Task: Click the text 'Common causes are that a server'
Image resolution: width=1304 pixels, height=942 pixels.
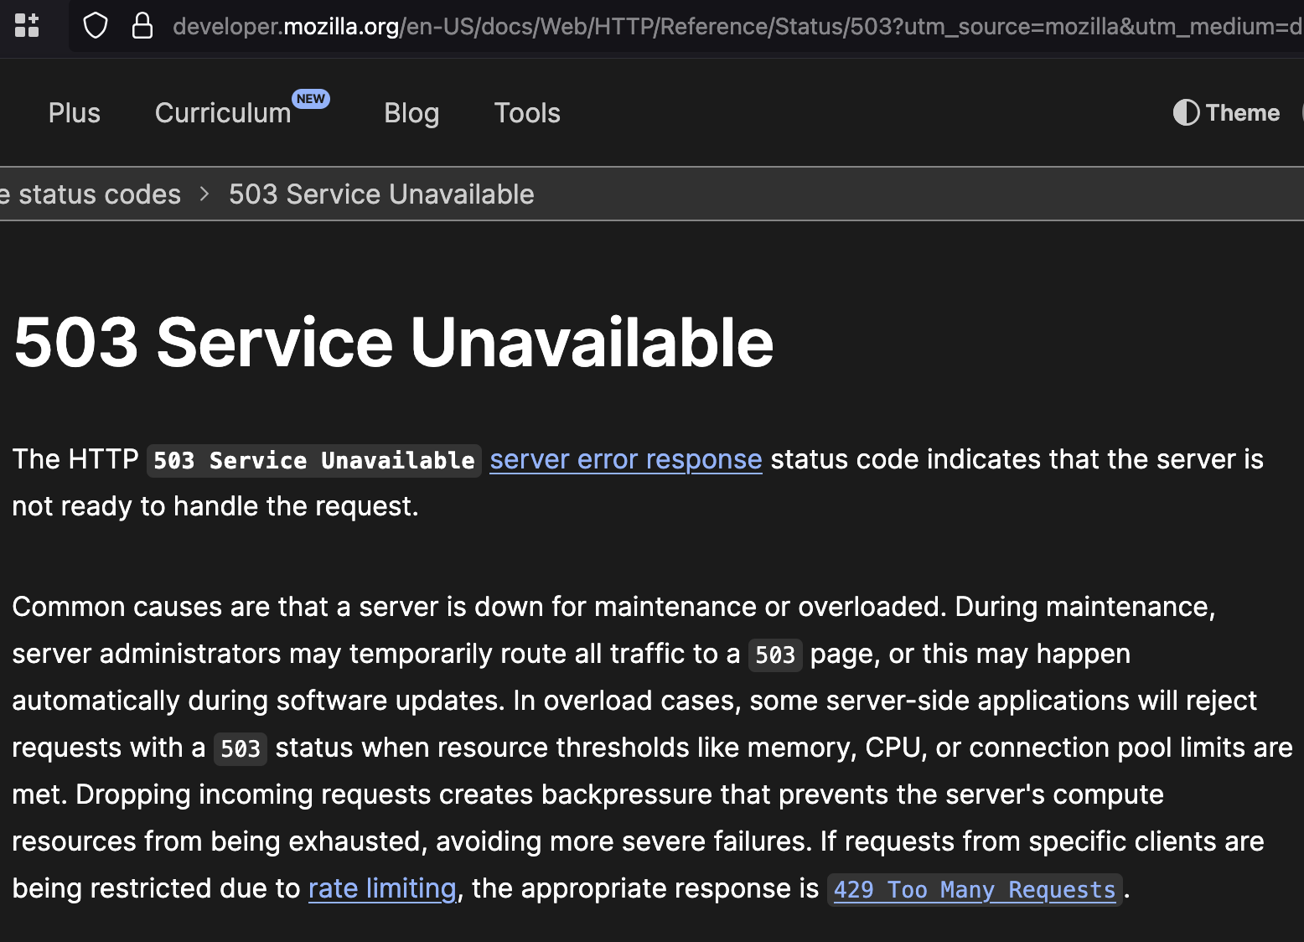Action: coord(225,607)
